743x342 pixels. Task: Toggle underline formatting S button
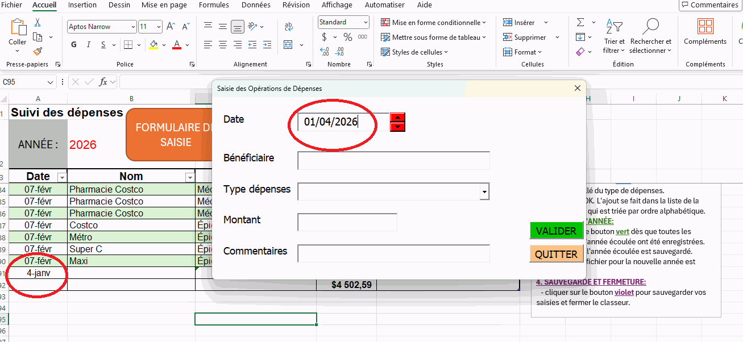tap(103, 45)
